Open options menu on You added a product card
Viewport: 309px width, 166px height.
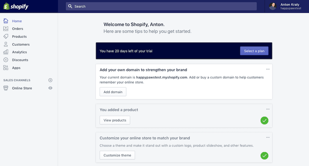coord(268,109)
